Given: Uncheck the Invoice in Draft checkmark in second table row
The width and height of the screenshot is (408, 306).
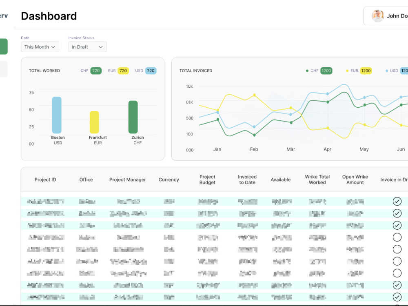Looking at the screenshot, I should tap(397, 213).
